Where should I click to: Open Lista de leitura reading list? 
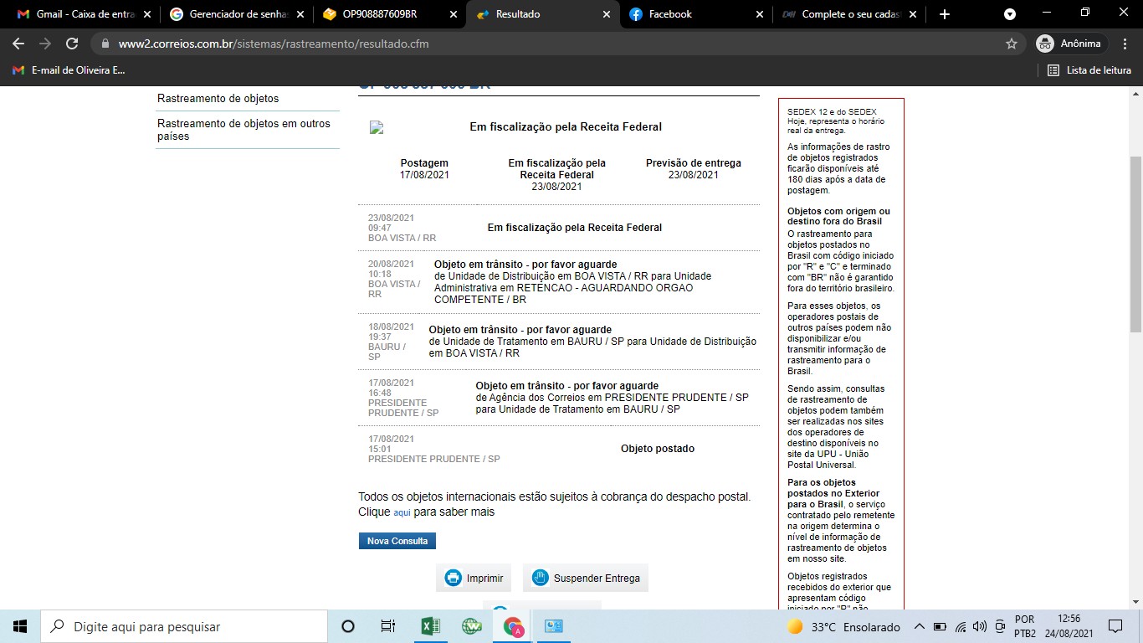[x=1089, y=70]
